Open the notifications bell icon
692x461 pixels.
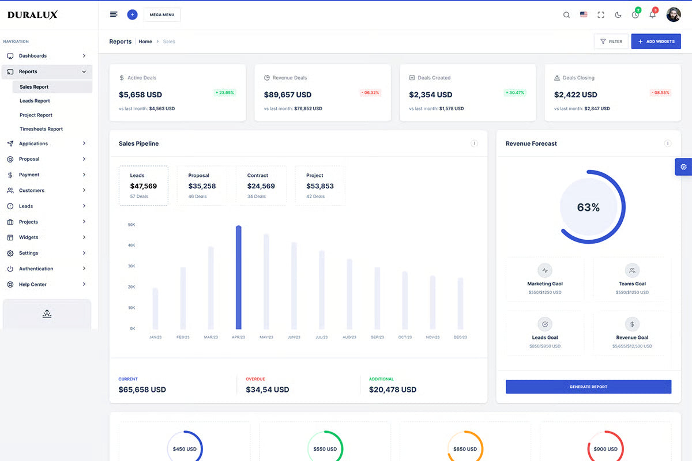(652, 15)
